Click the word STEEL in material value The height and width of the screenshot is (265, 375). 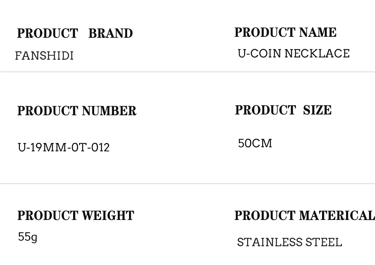[323, 242]
